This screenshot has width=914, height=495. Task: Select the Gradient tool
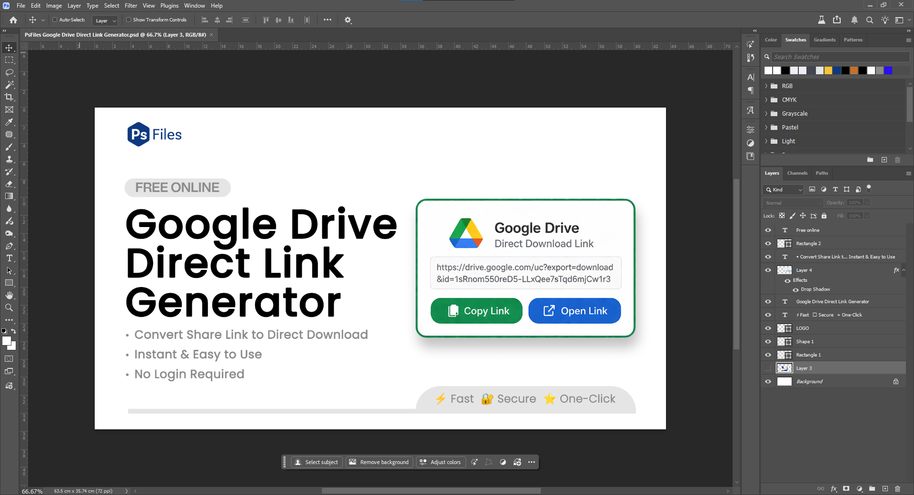(x=9, y=196)
